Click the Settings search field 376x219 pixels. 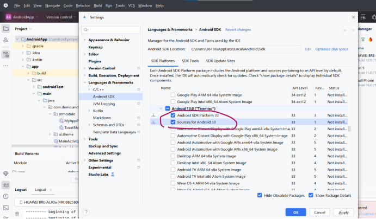(111, 30)
